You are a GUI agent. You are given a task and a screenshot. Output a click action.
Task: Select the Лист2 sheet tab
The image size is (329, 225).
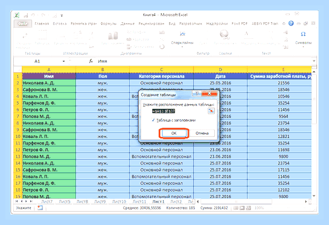tap(176, 202)
